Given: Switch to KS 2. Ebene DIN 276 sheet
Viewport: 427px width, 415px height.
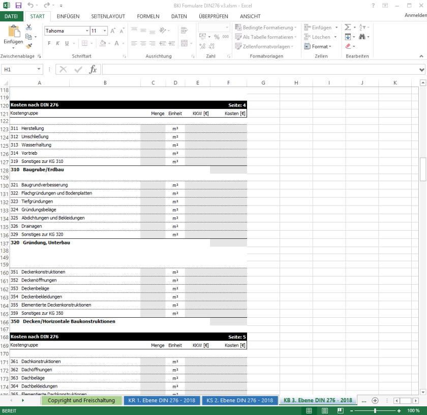Looking at the screenshot, I should (239, 401).
